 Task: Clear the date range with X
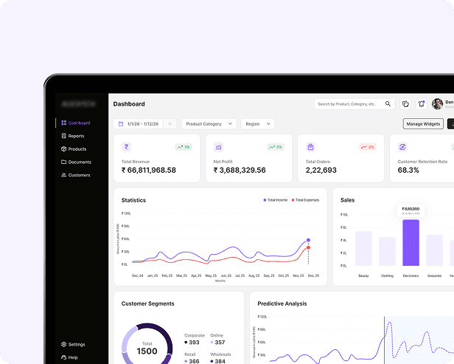coord(170,124)
